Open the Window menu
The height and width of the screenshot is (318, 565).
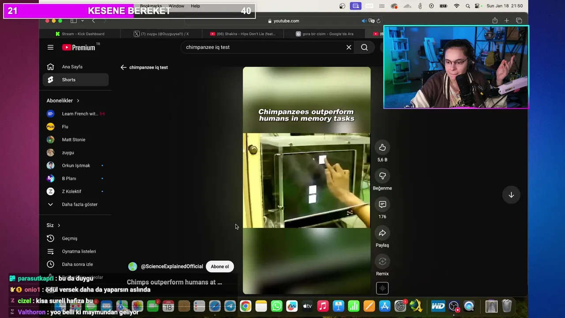click(176, 6)
